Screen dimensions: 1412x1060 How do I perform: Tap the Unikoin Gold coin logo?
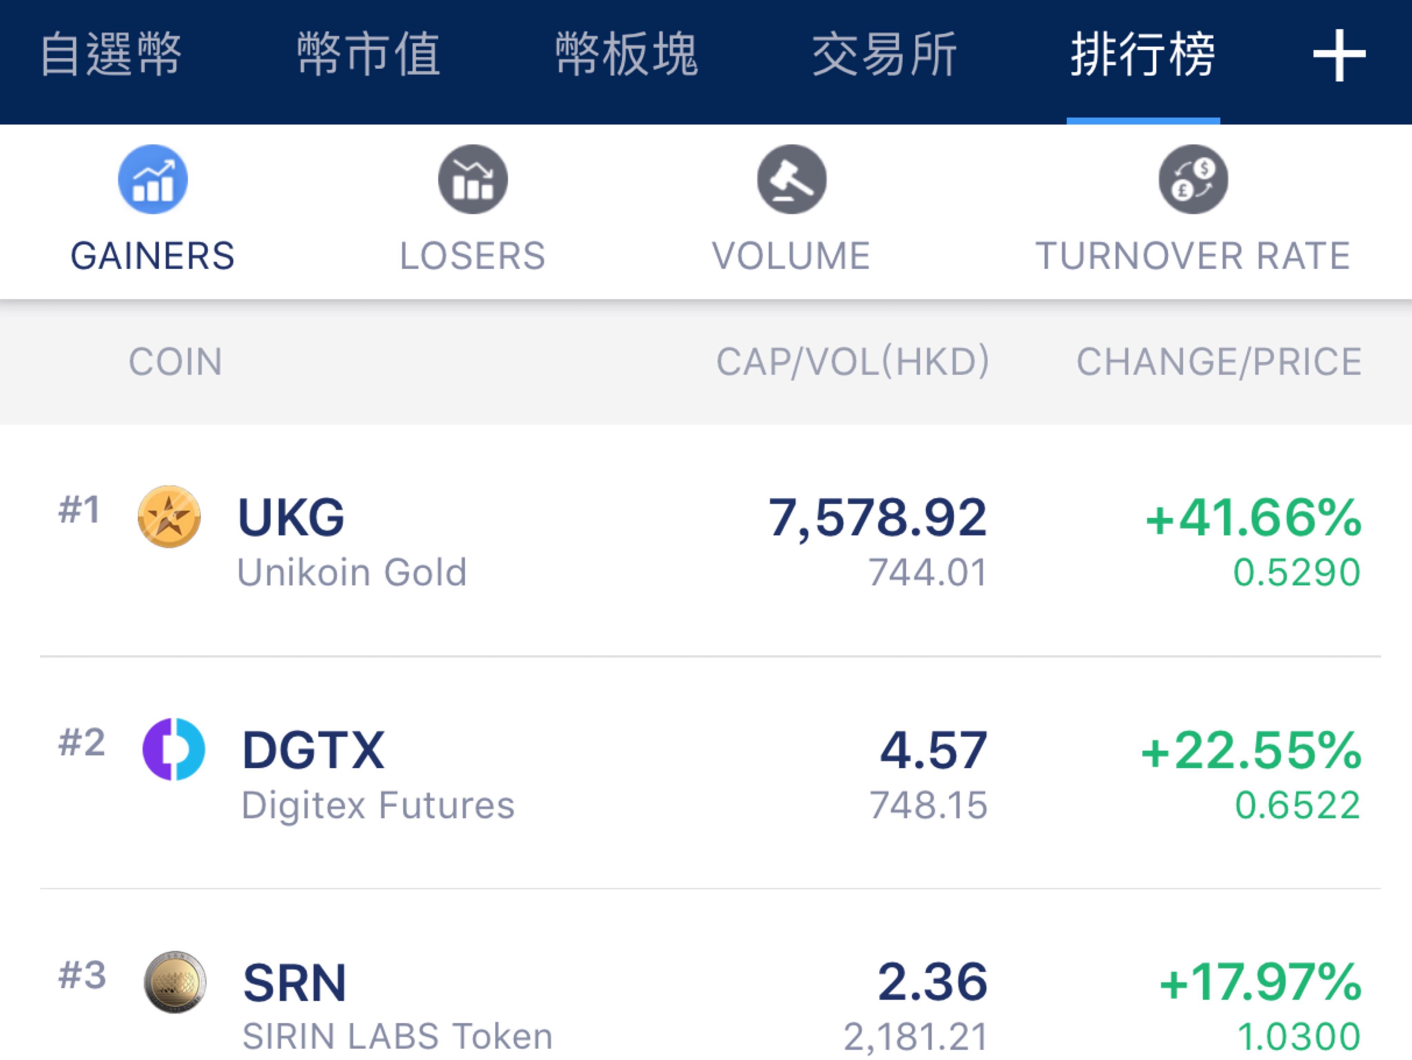click(169, 517)
